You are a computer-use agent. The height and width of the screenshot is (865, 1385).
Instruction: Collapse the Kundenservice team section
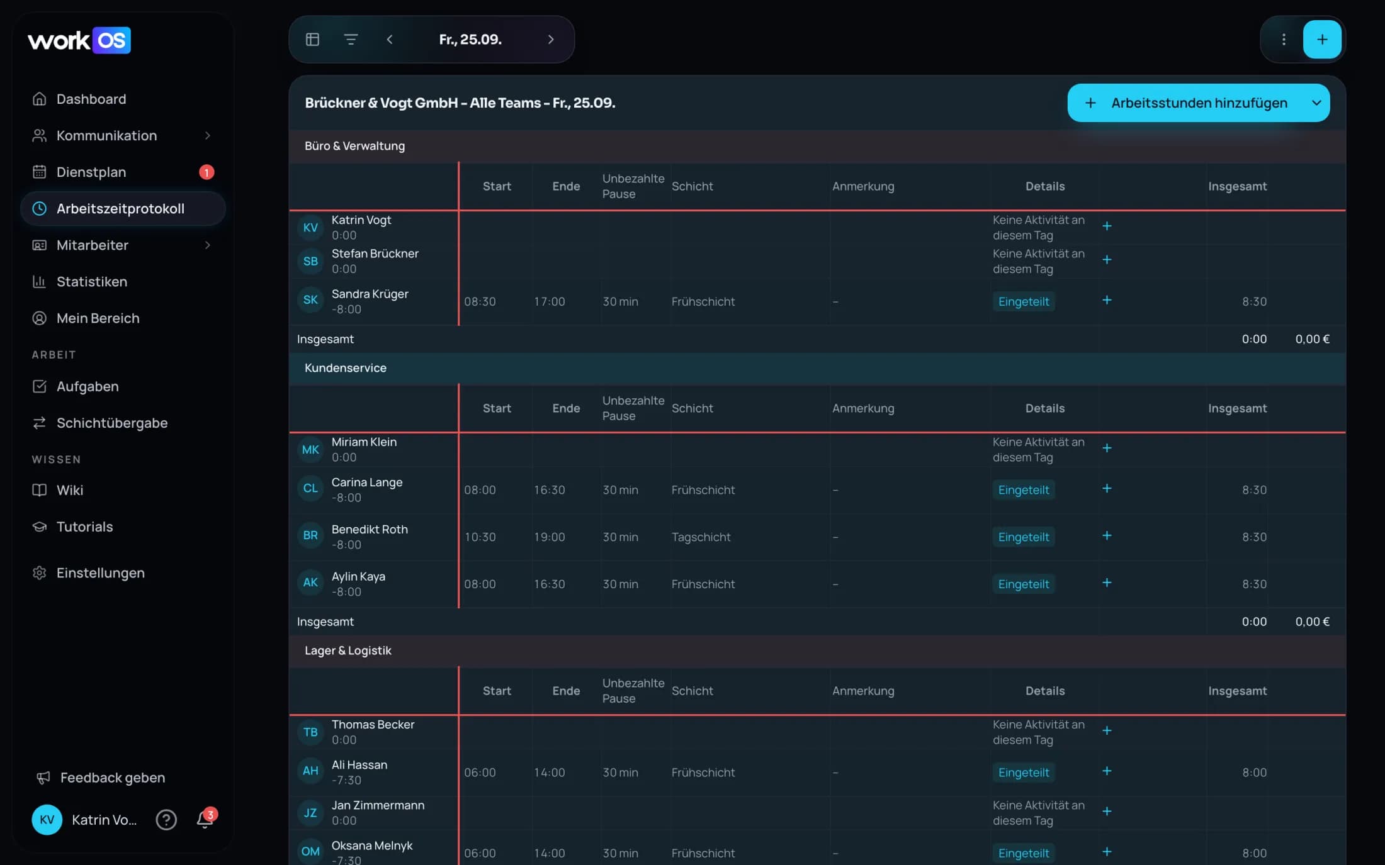817,368
